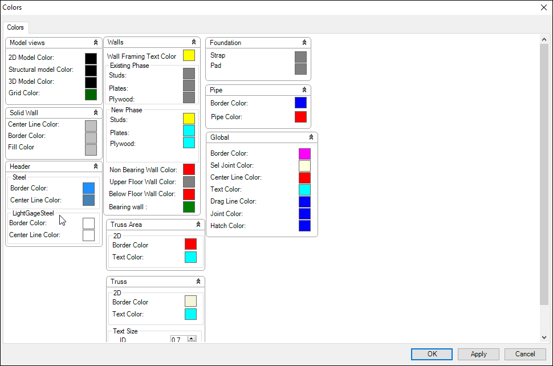Collapse the Header section

[96, 166]
